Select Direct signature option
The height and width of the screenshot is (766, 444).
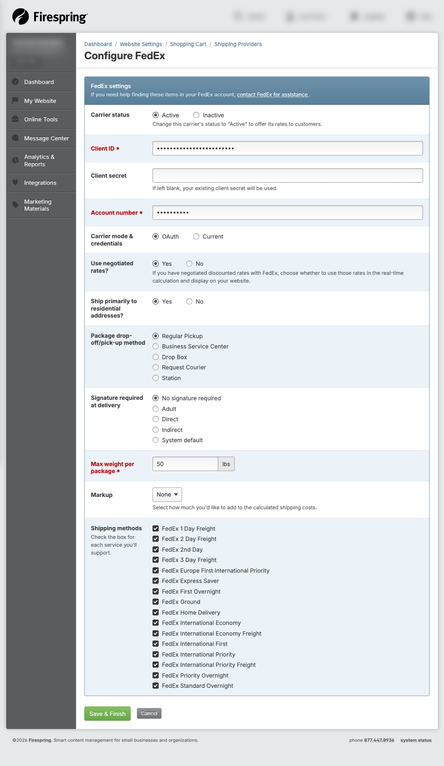click(x=155, y=419)
